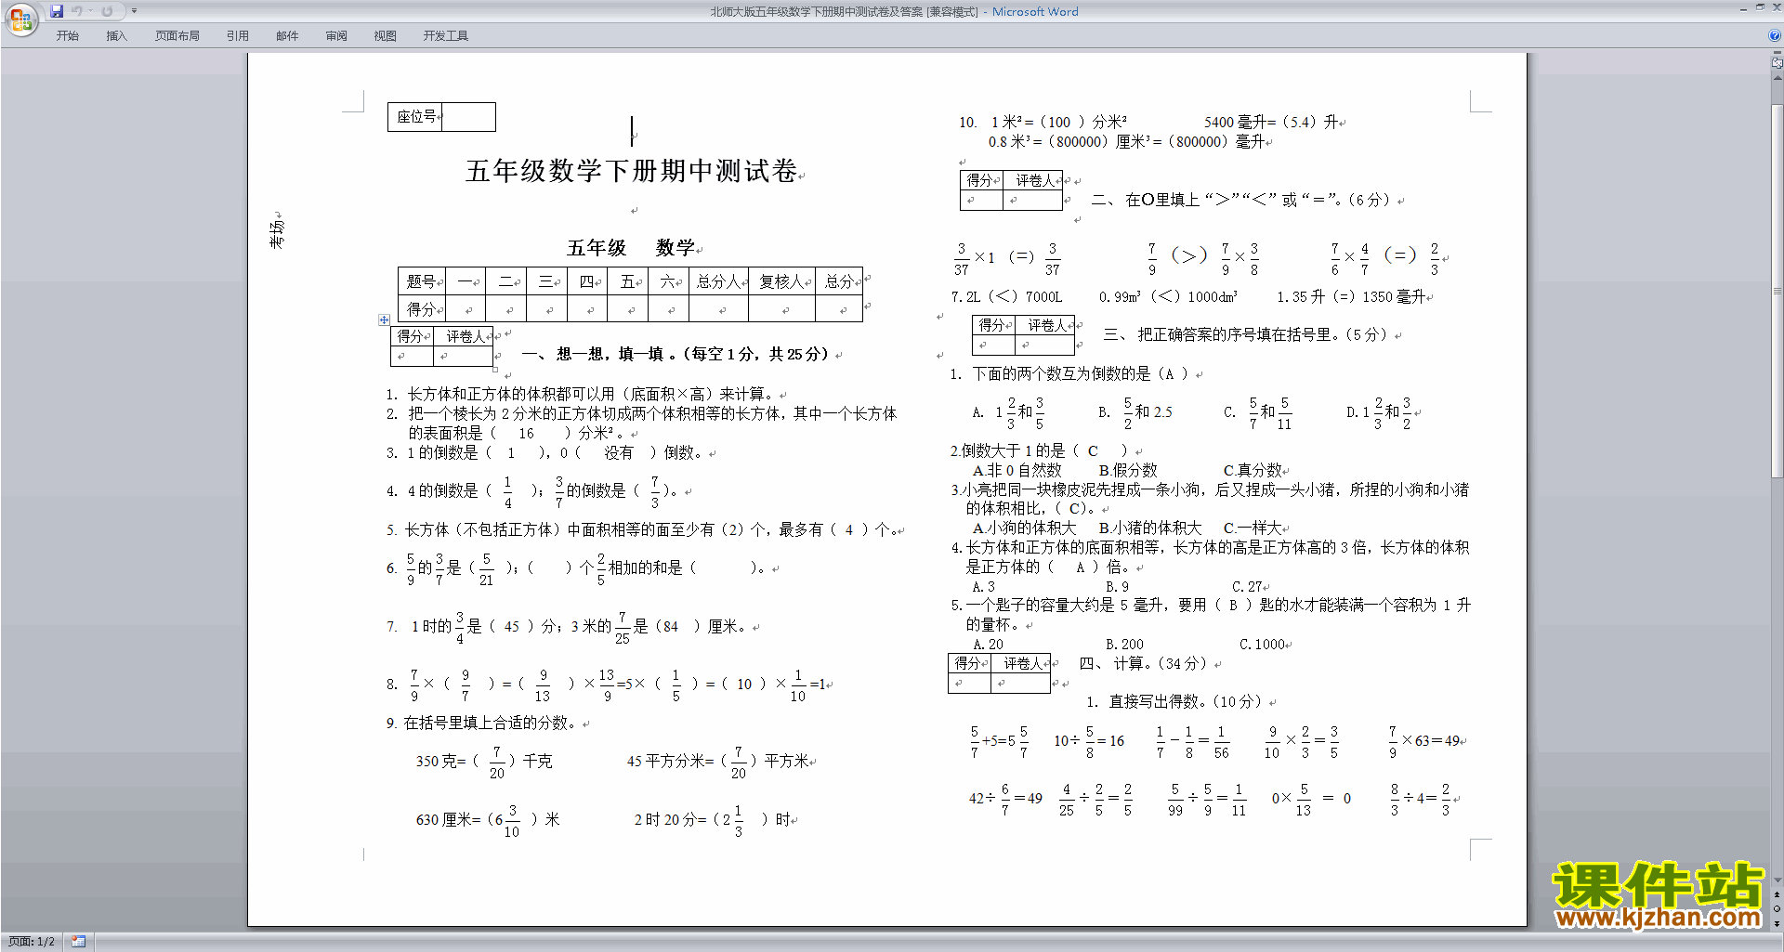The image size is (1784, 952).
Task: Click answer option B.小猪的体积大
Action: [1149, 528]
